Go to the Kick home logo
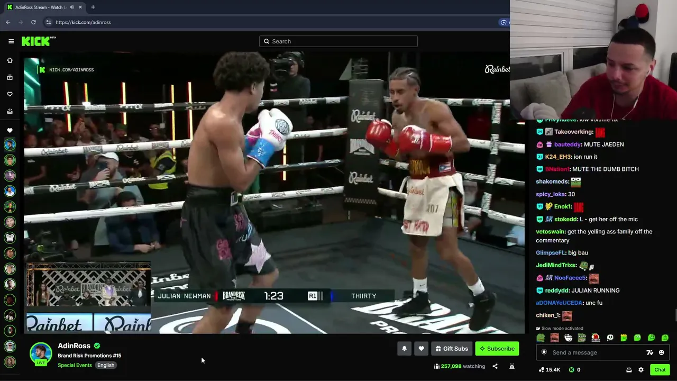 (39, 41)
